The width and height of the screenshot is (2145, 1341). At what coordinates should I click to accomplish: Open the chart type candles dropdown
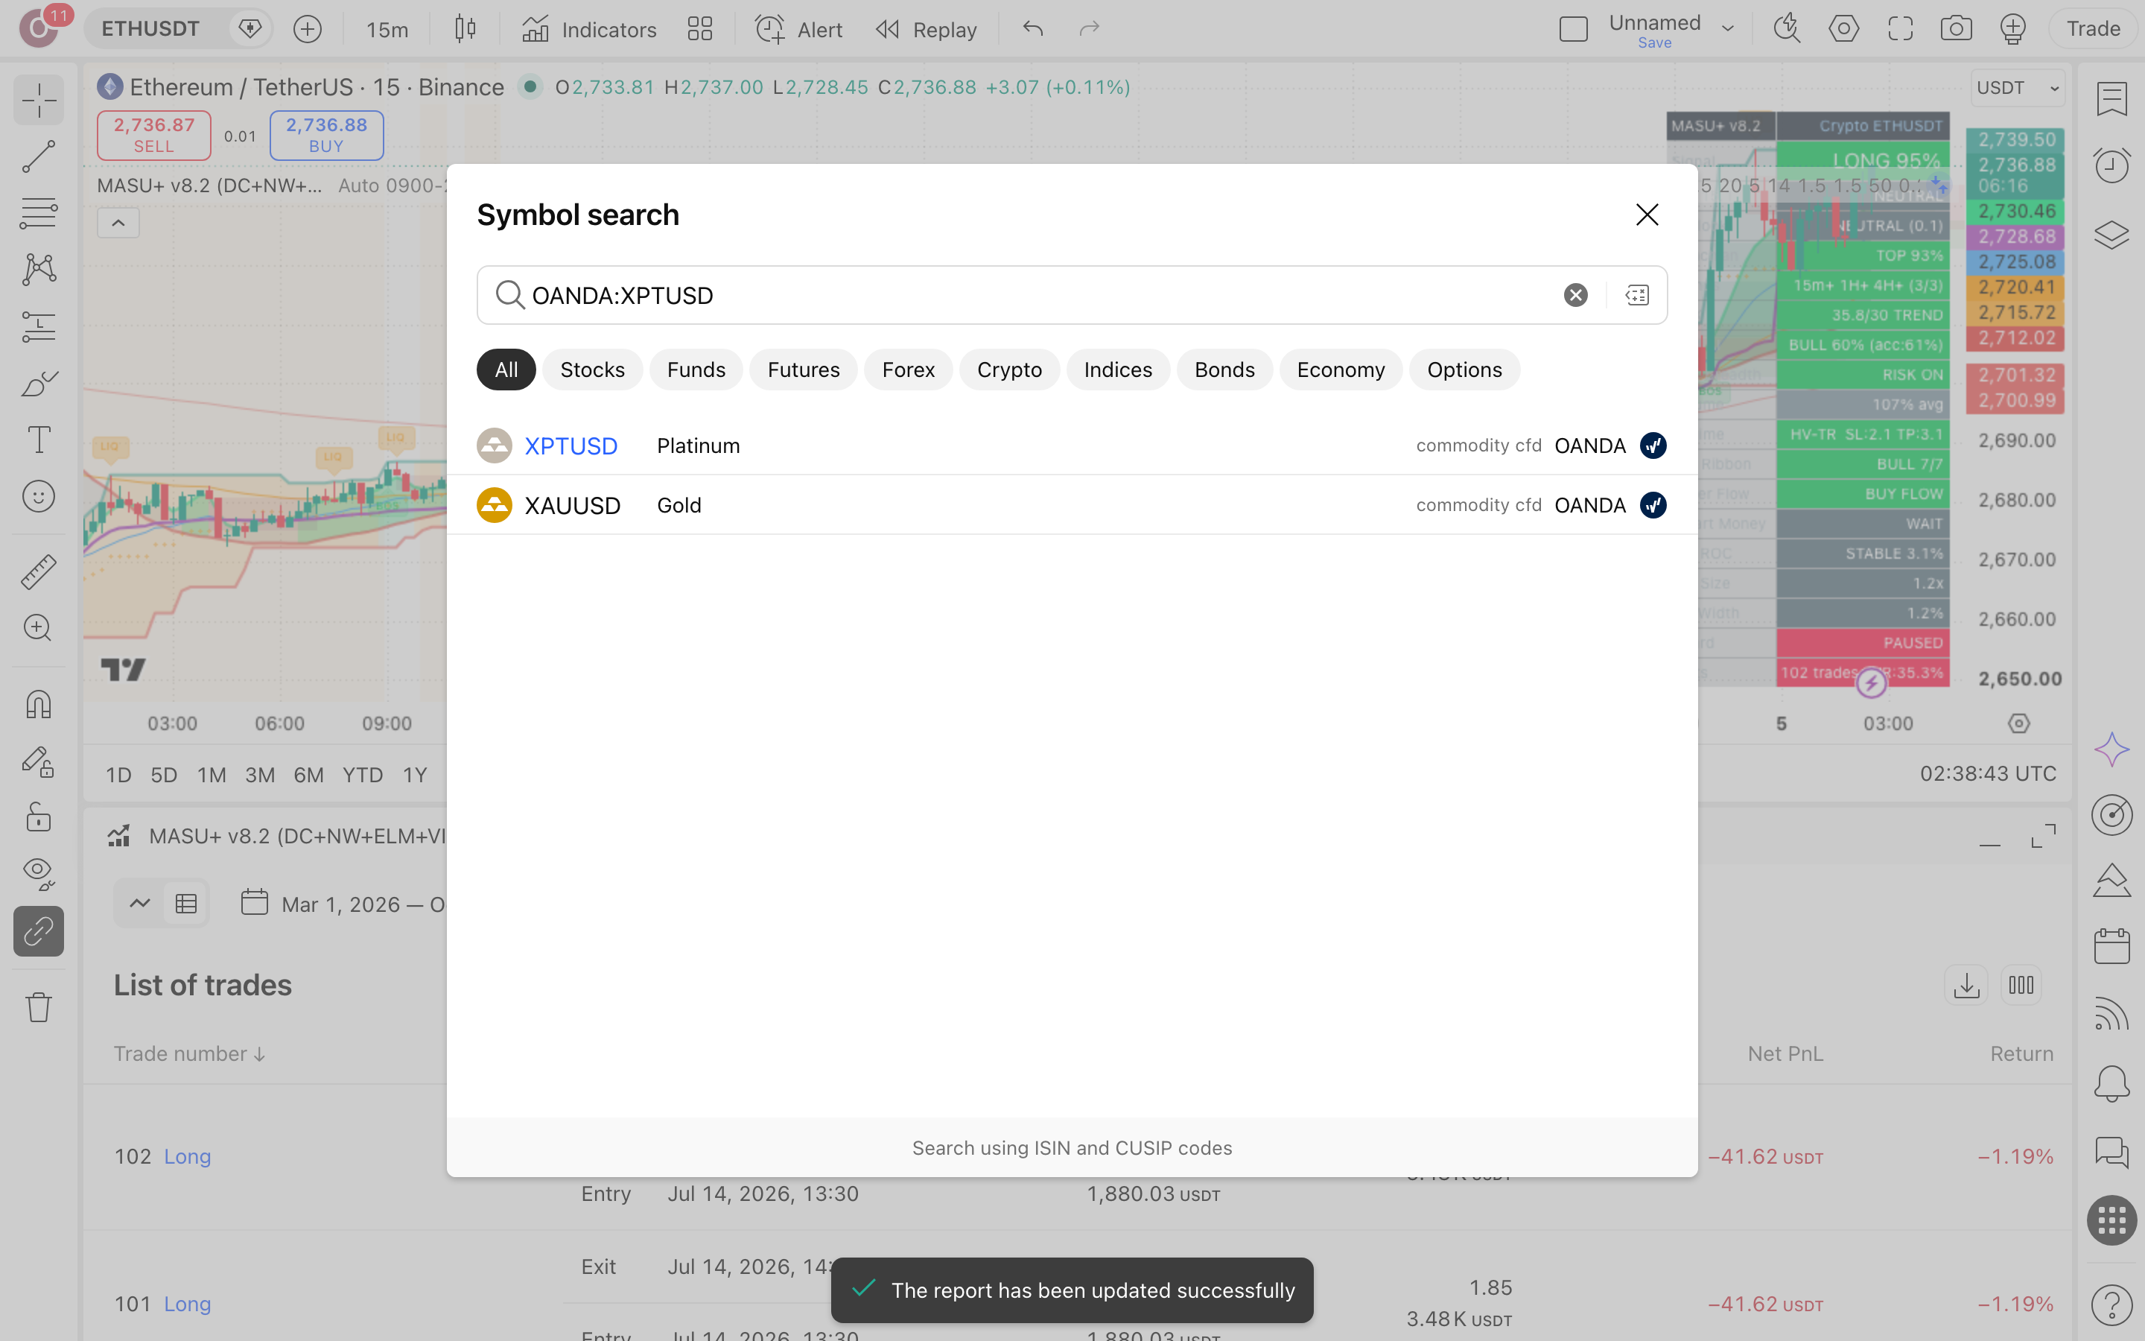pos(465,29)
